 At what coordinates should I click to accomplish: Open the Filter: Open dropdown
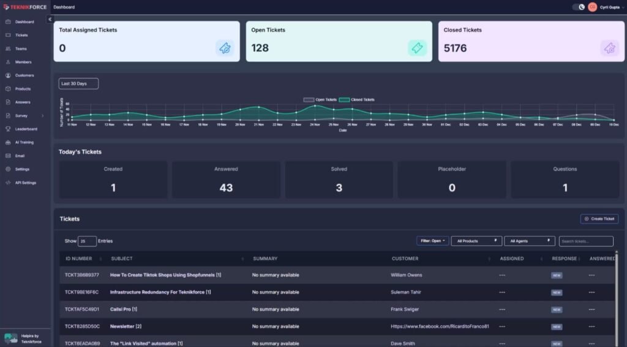tap(433, 241)
